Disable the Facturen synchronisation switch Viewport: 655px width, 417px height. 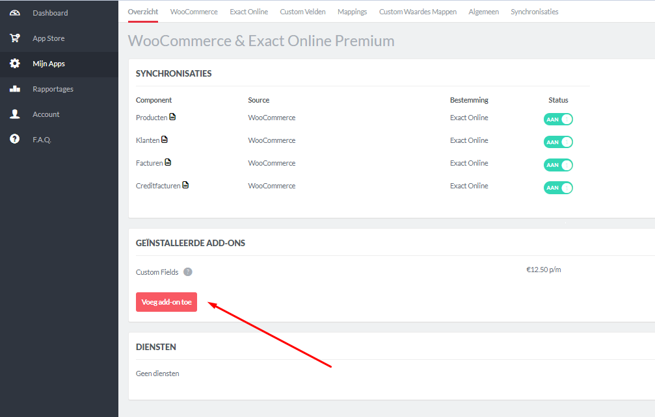point(558,165)
